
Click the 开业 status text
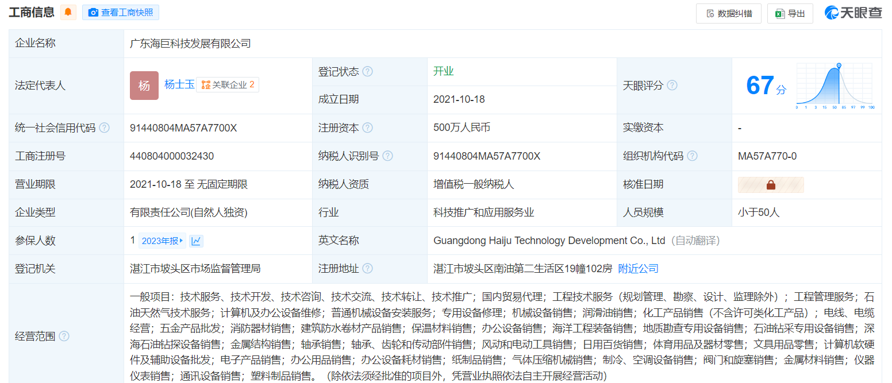[444, 72]
